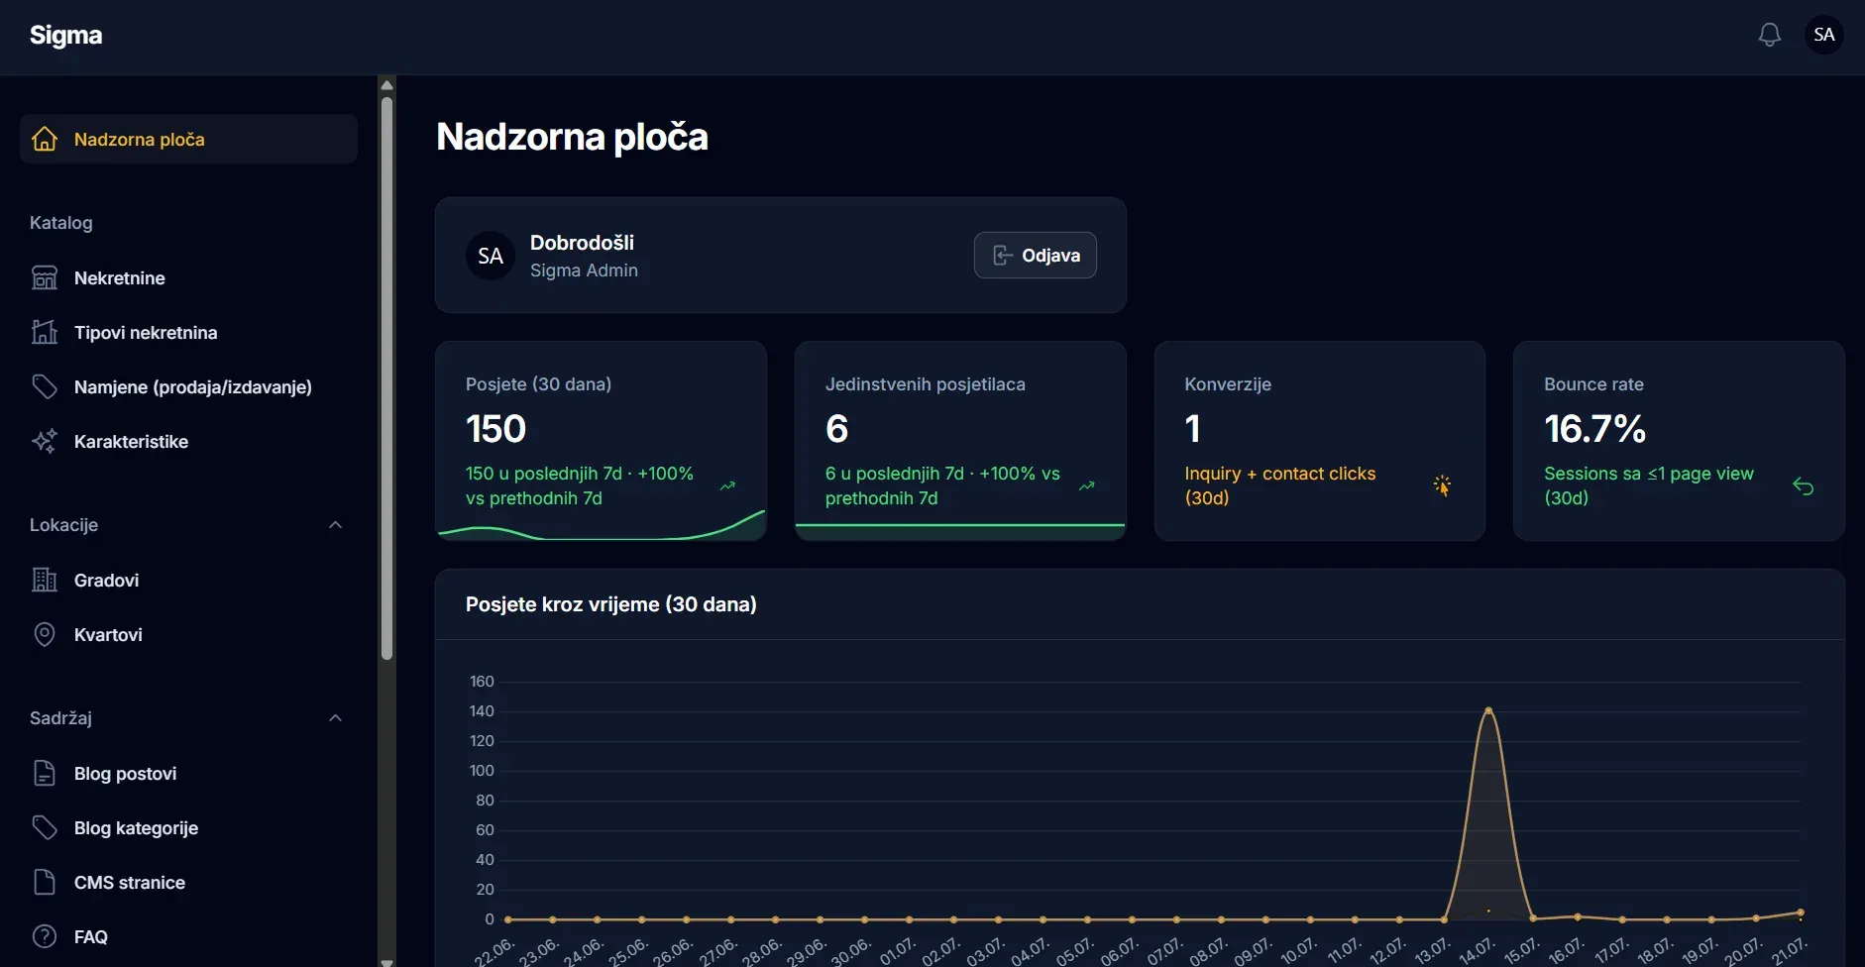Click the cursor-click icon in Konverzije card
Screen dimensions: 1865x967
coord(1443,485)
